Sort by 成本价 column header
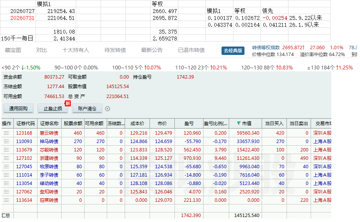This screenshot has width=360, height=222. [x=137, y=124]
